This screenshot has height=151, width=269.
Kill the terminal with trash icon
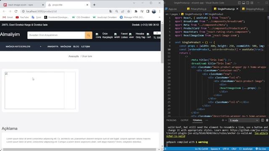(267, 120)
